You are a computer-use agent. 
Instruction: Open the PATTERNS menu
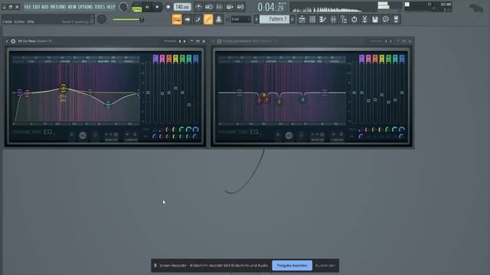point(58,7)
